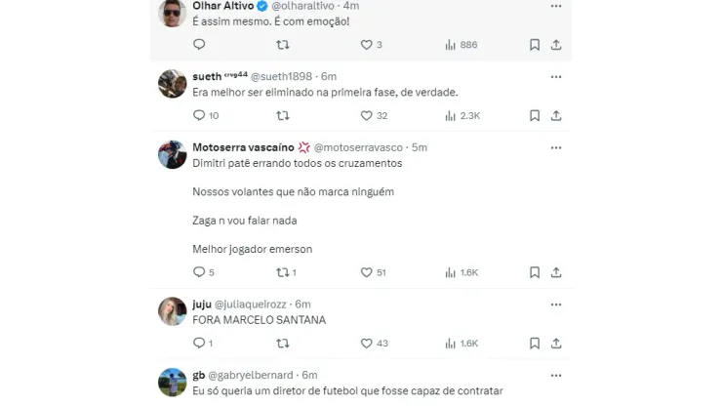
Task: Open gb's profile avatar
Action: coord(173,382)
